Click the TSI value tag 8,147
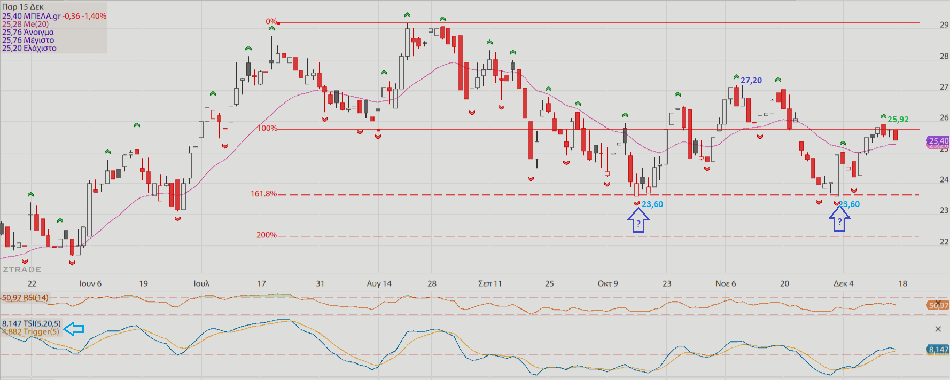Image resolution: width=950 pixels, height=380 pixels. tap(939, 350)
